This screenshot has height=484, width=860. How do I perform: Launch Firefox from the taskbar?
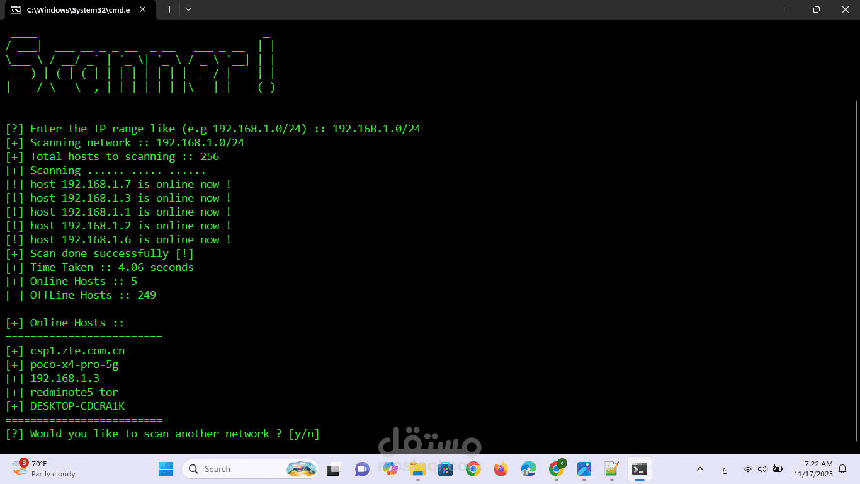click(x=501, y=469)
